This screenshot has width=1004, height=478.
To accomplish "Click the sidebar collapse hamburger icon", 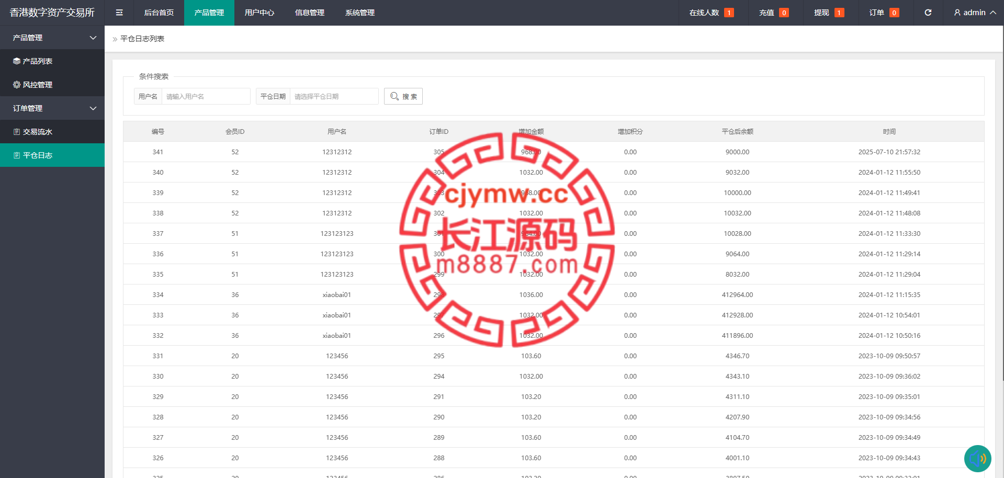I will (x=119, y=13).
